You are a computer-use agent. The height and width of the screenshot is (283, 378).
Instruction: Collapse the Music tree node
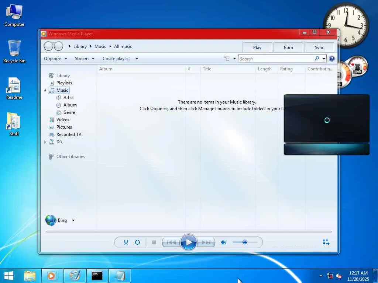(x=45, y=90)
